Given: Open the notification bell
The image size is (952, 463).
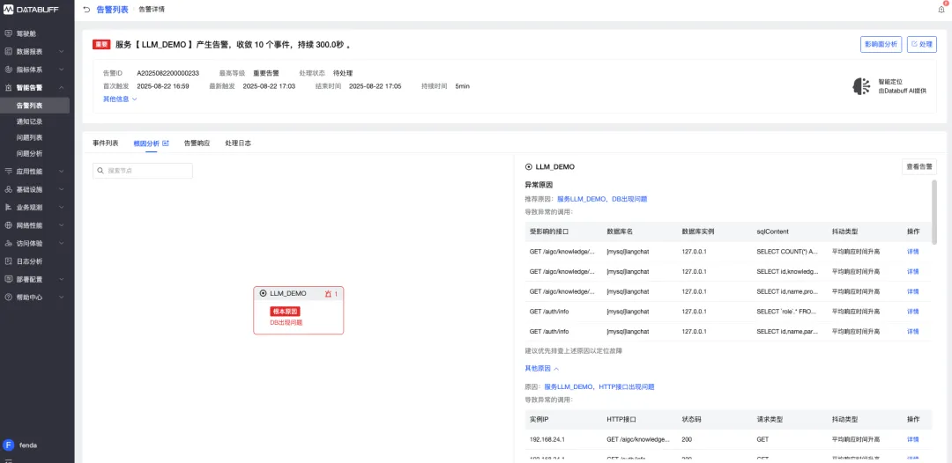Looking at the screenshot, I should (941, 9).
